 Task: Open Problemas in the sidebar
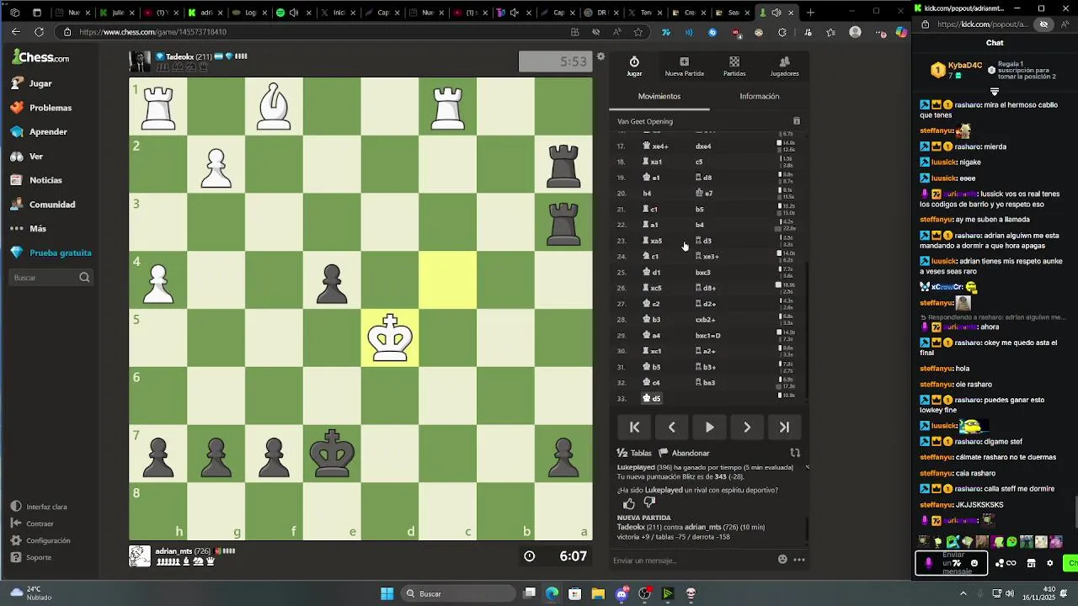[42, 108]
